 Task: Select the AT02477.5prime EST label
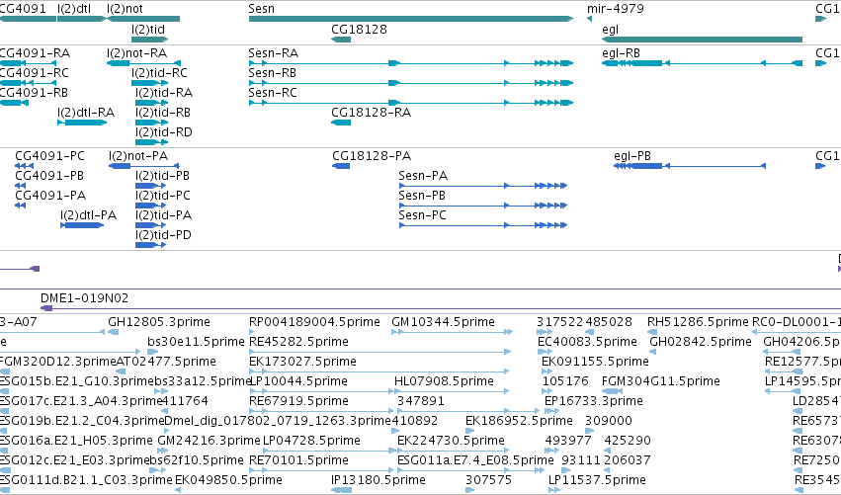pyautogui.click(x=166, y=362)
